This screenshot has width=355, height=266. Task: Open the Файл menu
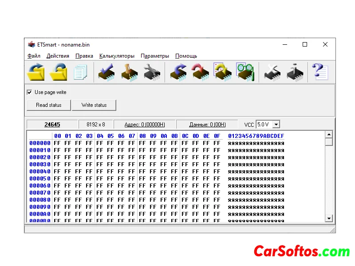click(x=34, y=56)
